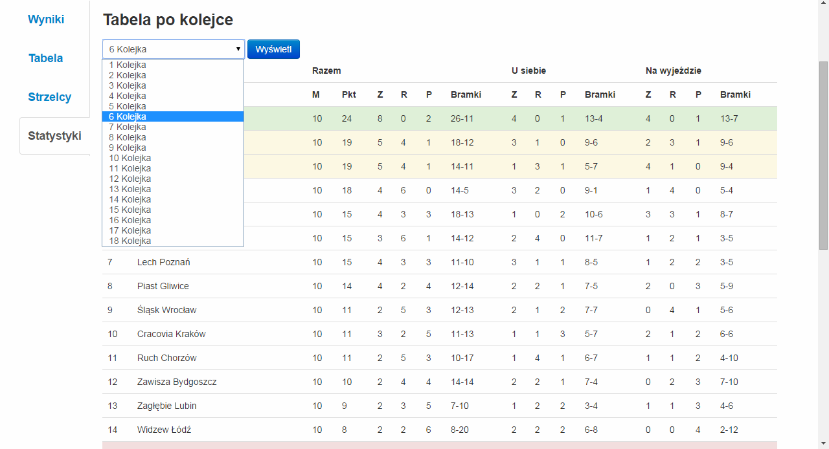
Task: Switch to the Tabela tab
Action: click(46, 58)
